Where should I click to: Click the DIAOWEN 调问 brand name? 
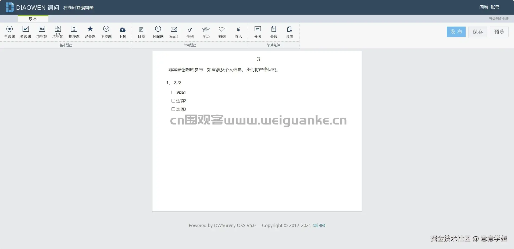click(38, 8)
